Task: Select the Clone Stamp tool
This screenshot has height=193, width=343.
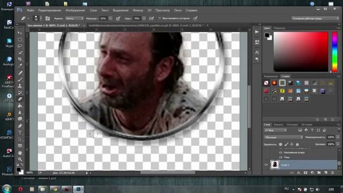Action: (x=20, y=86)
